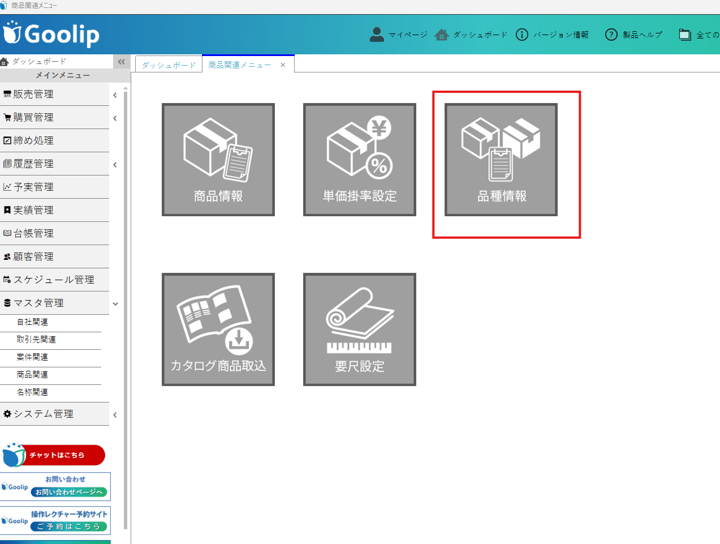The height and width of the screenshot is (544, 720).
Task: Expand 履歴管理 using its chevron
Action: pos(115,165)
